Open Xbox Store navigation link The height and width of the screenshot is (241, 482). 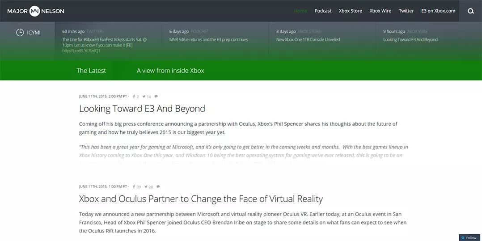(x=351, y=11)
